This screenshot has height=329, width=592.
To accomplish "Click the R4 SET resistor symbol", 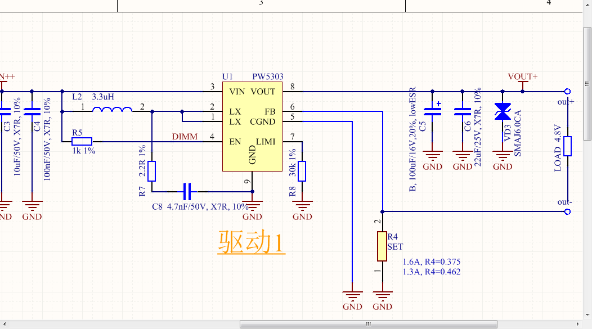I will coord(382,246).
